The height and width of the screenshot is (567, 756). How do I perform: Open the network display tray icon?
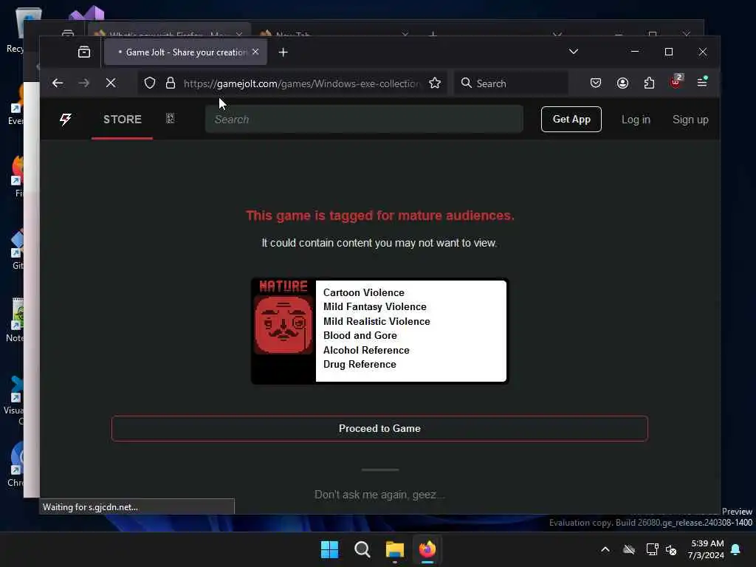652,549
